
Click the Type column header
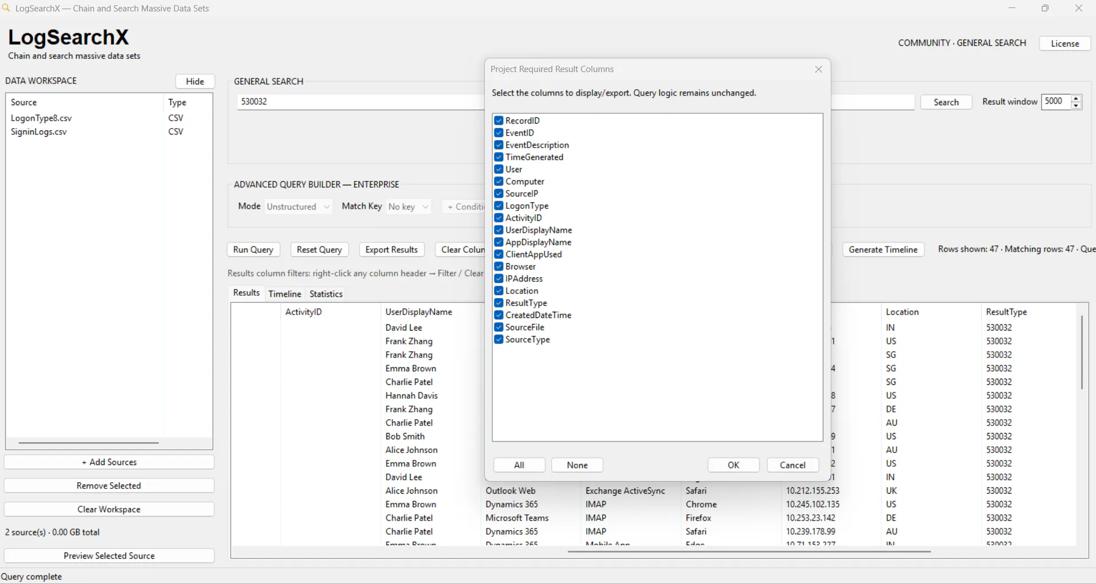click(x=188, y=102)
